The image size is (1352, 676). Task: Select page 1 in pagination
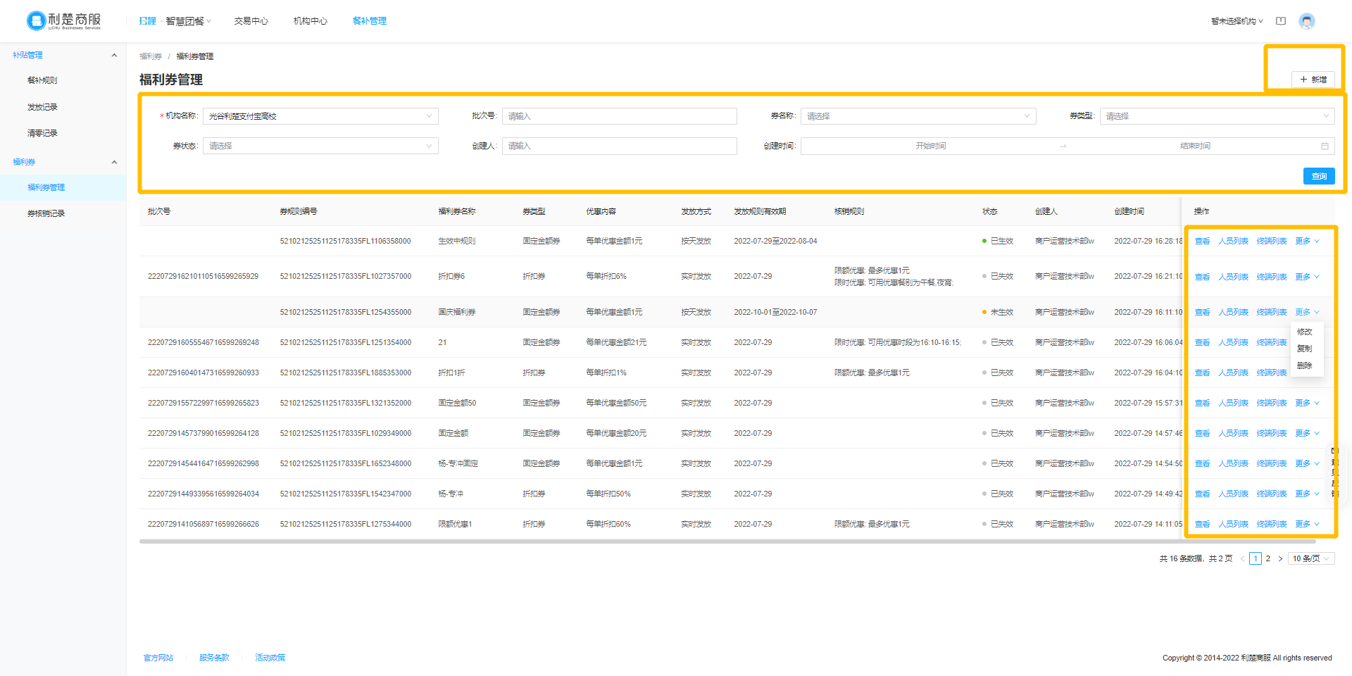pyautogui.click(x=1256, y=558)
